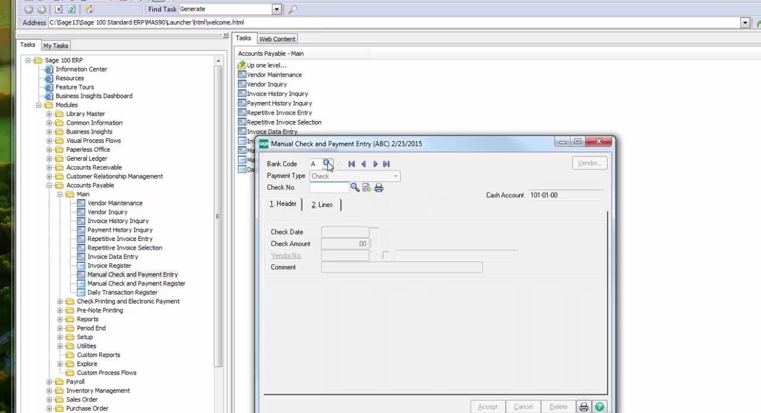Switch to the My Tasks tab
Viewport: 761px width, 413px height.
coord(55,46)
